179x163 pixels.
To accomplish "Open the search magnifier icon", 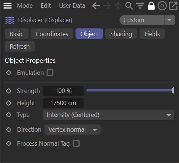I will click(x=129, y=6).
